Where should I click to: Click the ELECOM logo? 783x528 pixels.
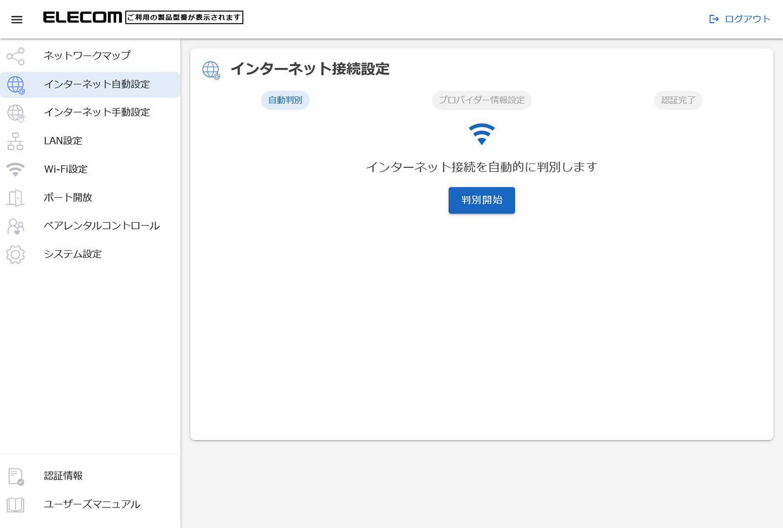point(82,18)
